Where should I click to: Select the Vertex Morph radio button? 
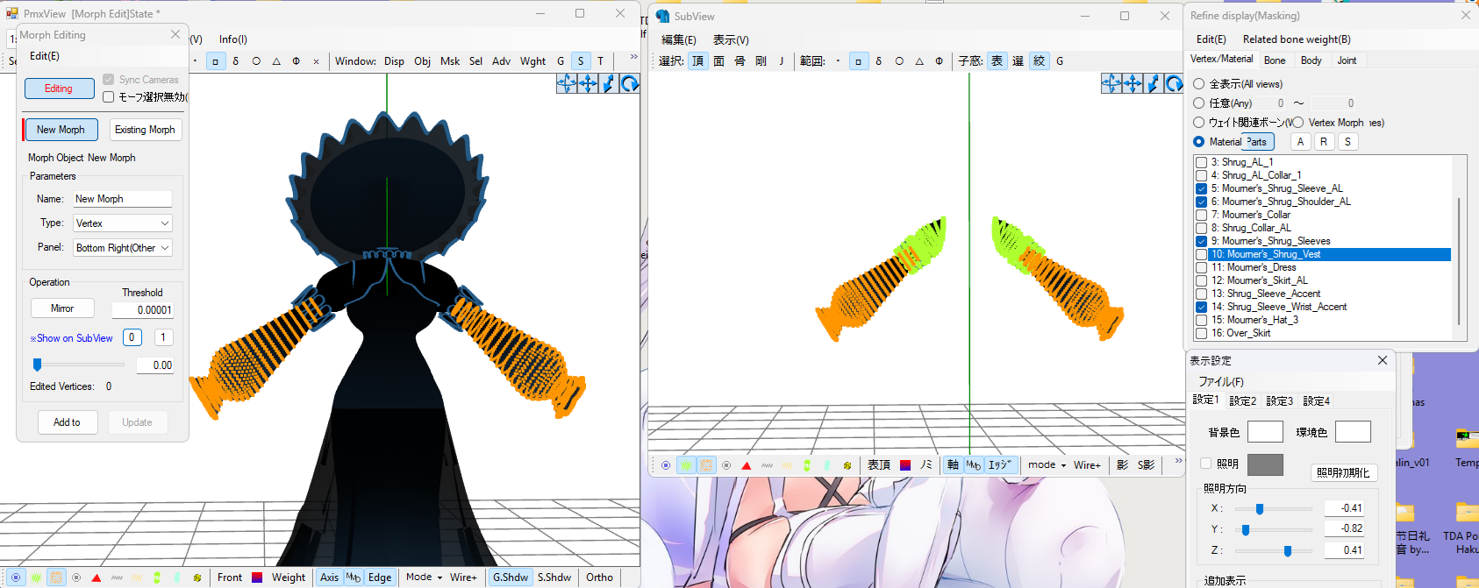(x=1297, y=123)
